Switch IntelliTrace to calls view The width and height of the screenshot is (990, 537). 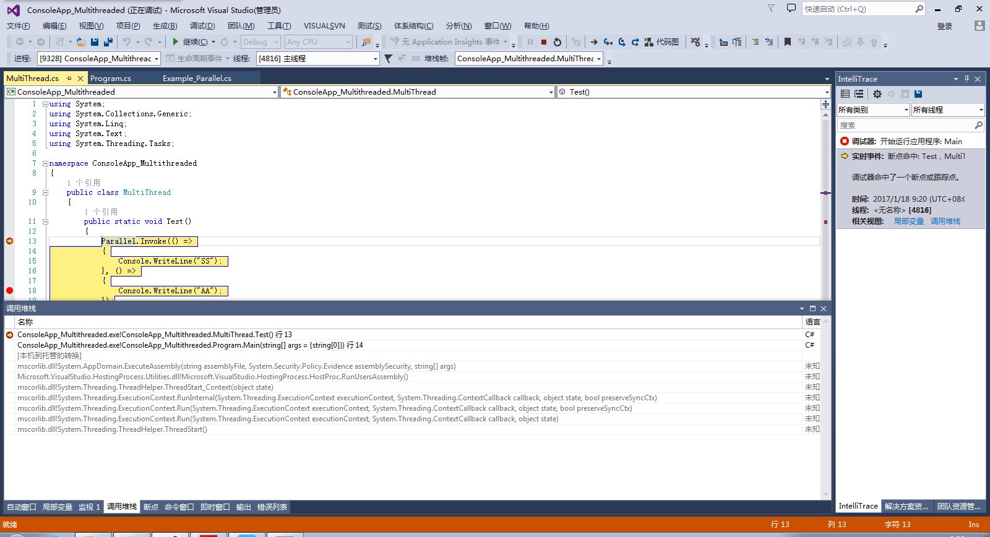coord(859,94)
